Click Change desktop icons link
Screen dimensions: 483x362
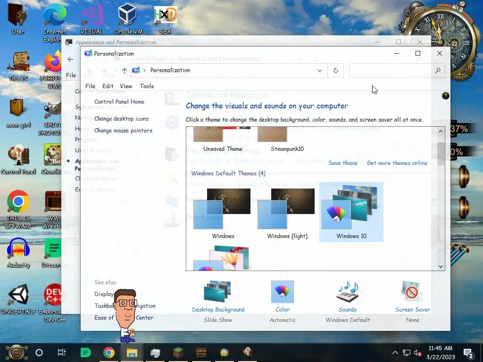[121, 118]
